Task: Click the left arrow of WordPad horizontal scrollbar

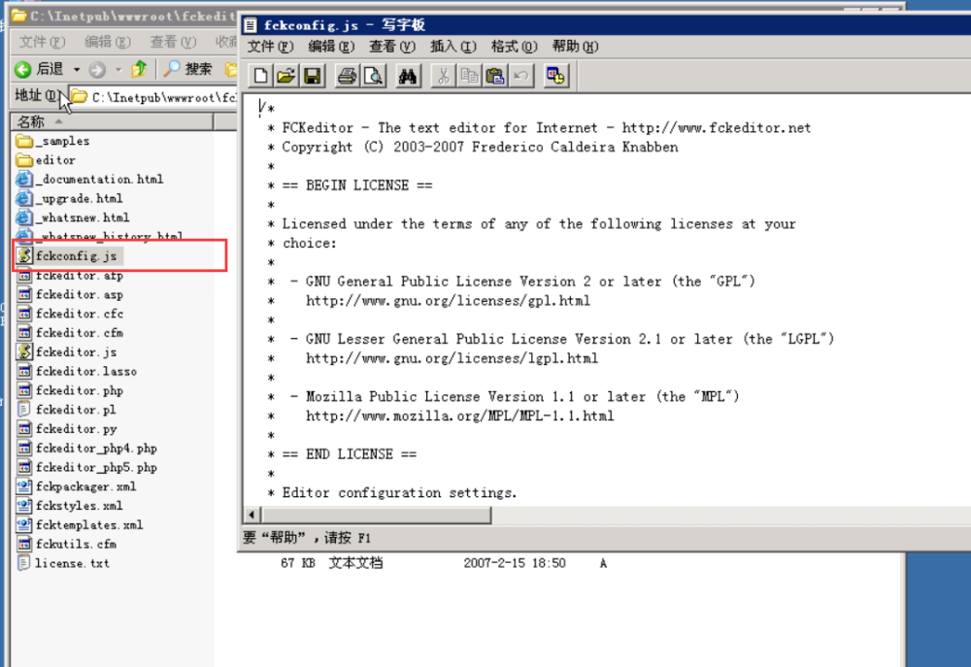Action: 252,515
